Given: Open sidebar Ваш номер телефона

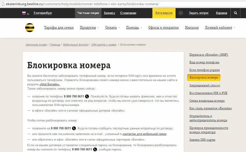Looking at the screenshot, I should coord(204,62).
